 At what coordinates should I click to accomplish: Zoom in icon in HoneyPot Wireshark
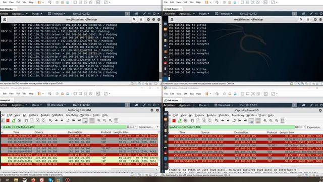point(99,120)
